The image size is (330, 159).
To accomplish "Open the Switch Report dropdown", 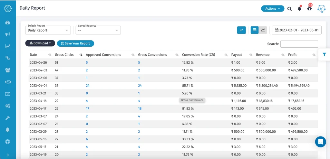I will 48,30.
